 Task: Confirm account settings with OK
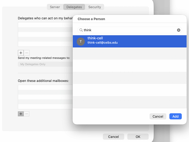pos(138,137)
